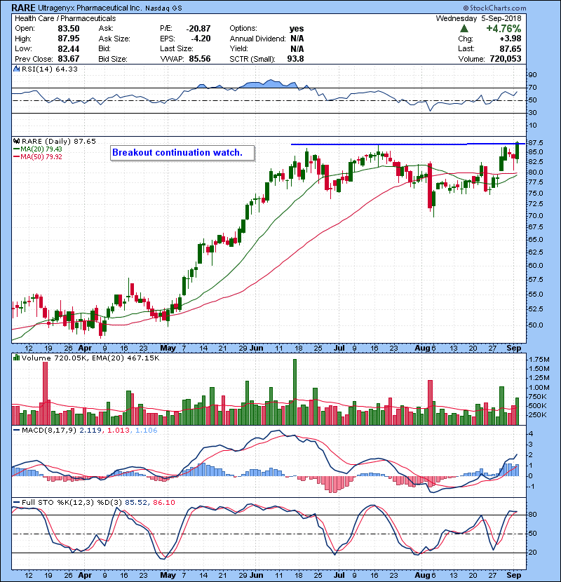The image size is (561, 582).
Task: Click the Full STO legend marker icon
Action: point(15,501)
